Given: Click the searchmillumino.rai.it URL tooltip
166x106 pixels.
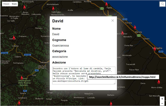Looking at the screenshot, I should 123,77.
